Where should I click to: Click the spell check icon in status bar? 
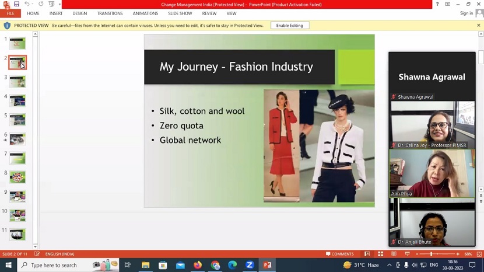(x=37, y=254)
